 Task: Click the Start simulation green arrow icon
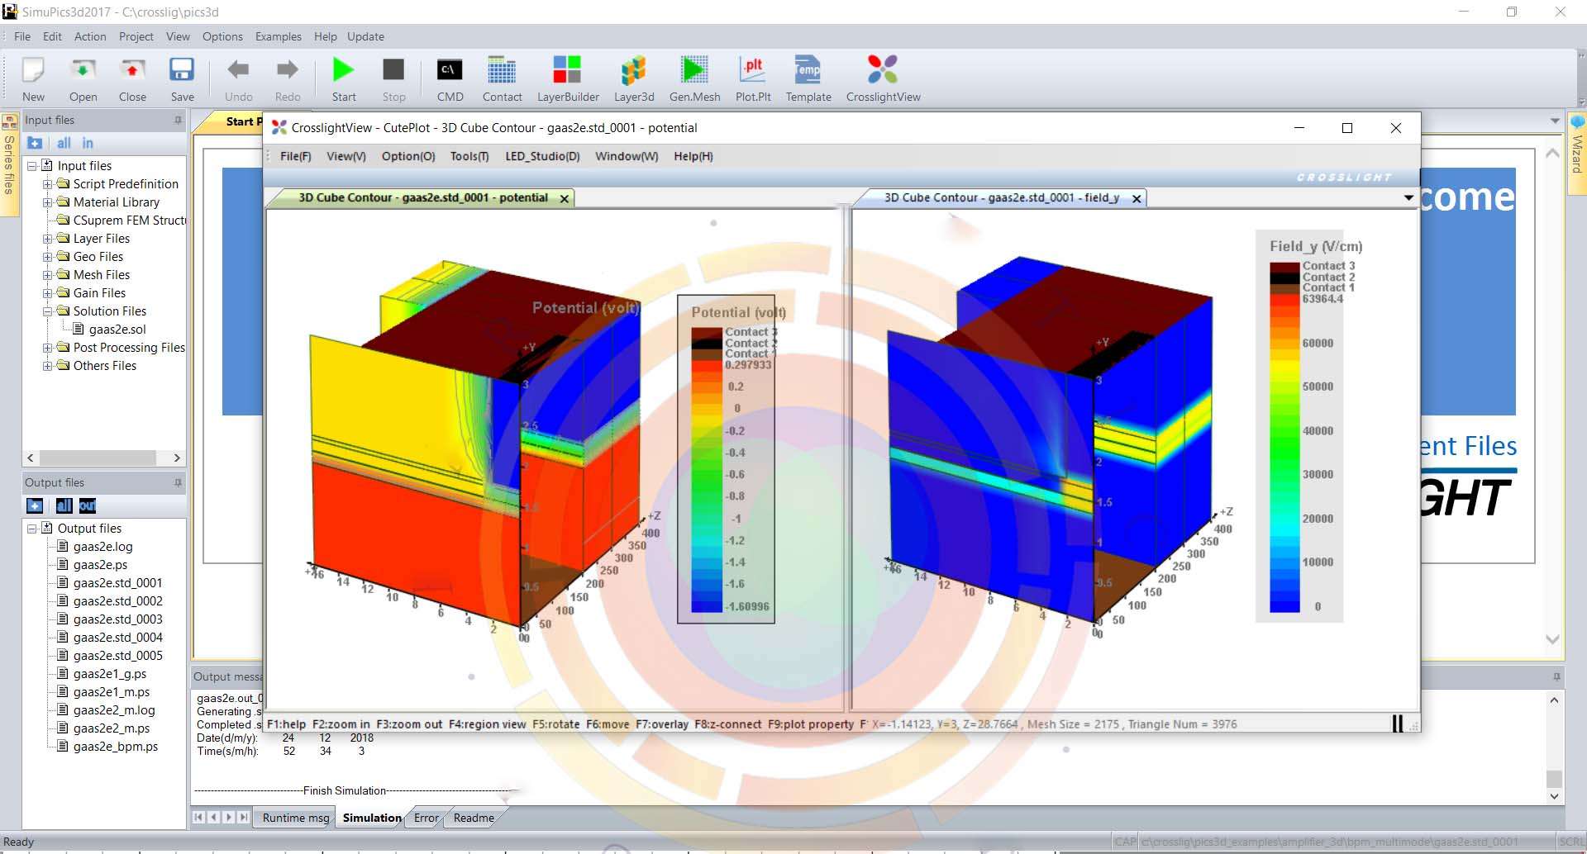[343, 71]
